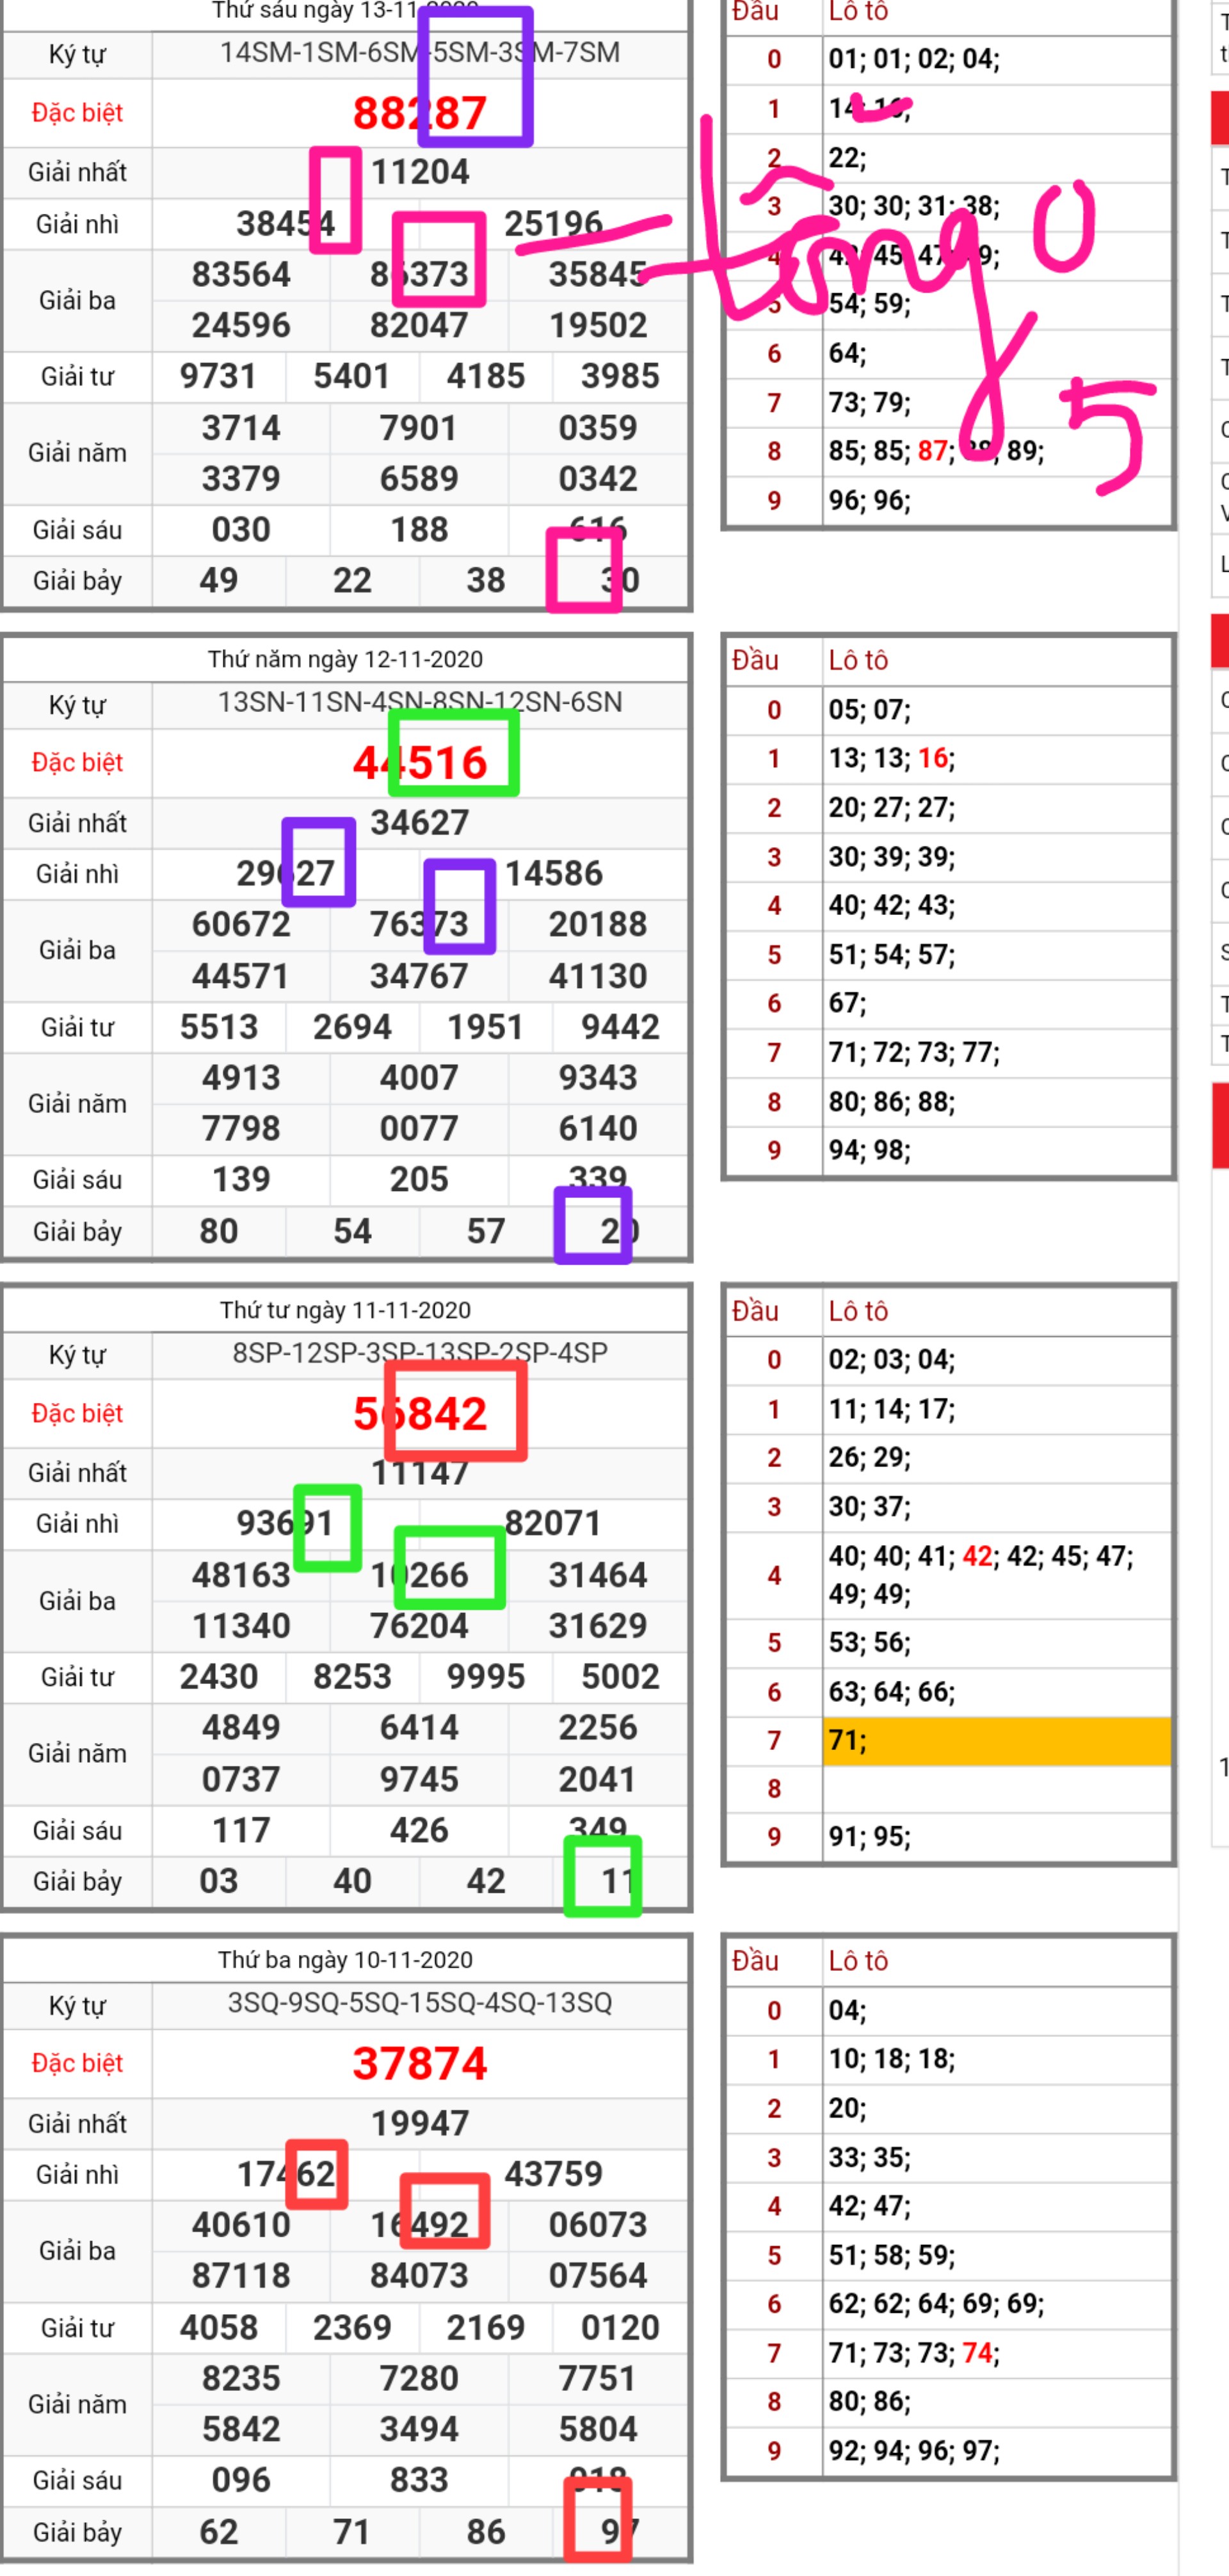1229x2576 pixels.
Task: Click the 'Thứ năm ngày 12-11-2020' table heading
Action: tap(345, 659)
